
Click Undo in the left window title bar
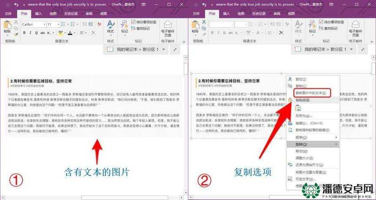tap(16, 5)
